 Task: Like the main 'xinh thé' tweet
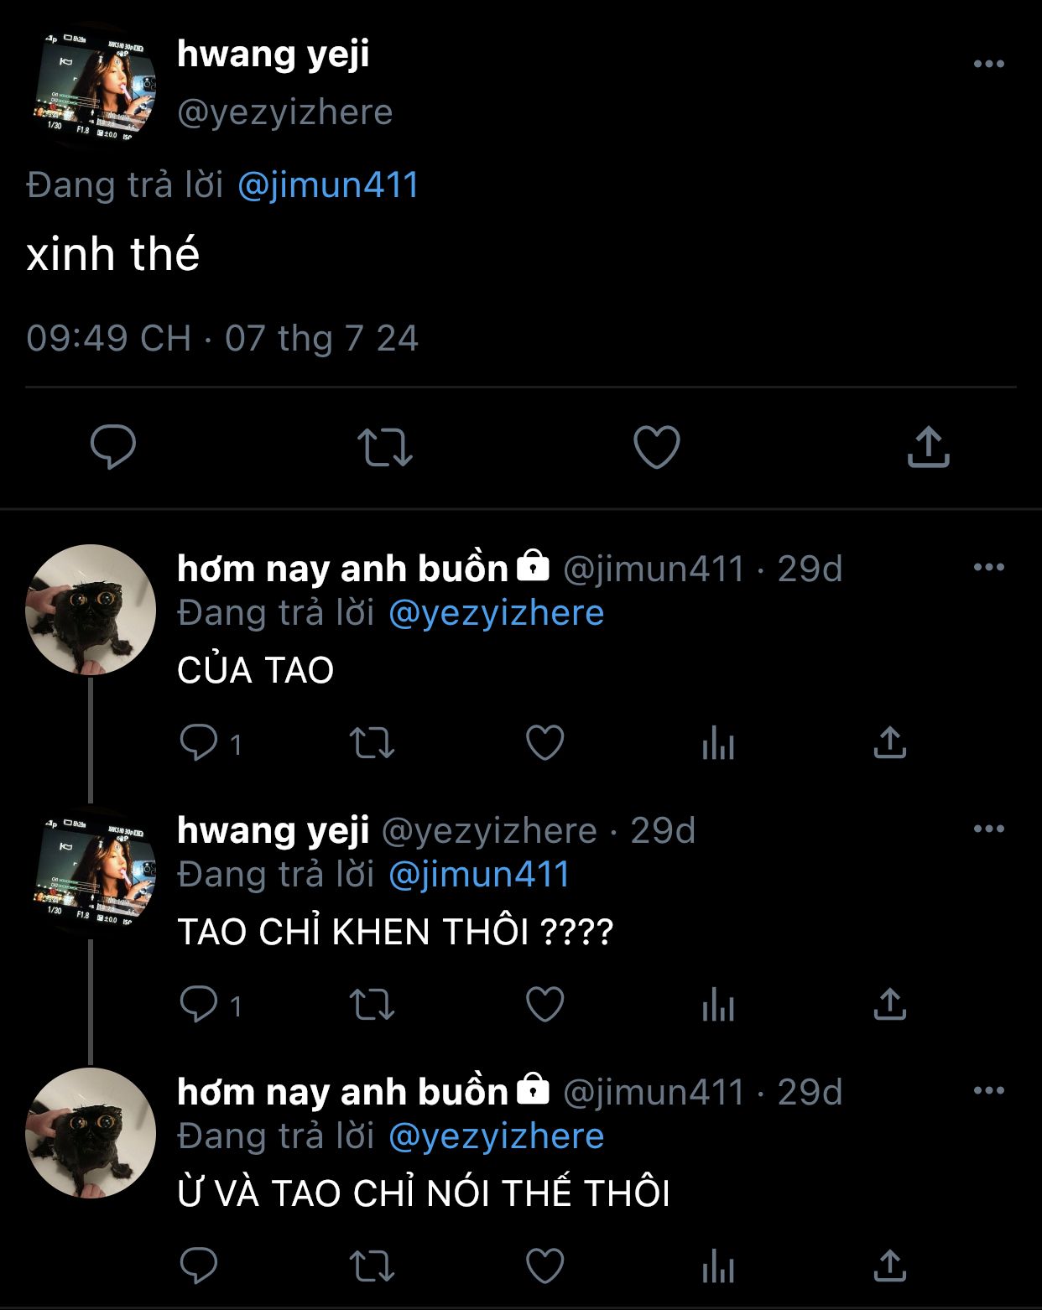[x=656, y=447]
